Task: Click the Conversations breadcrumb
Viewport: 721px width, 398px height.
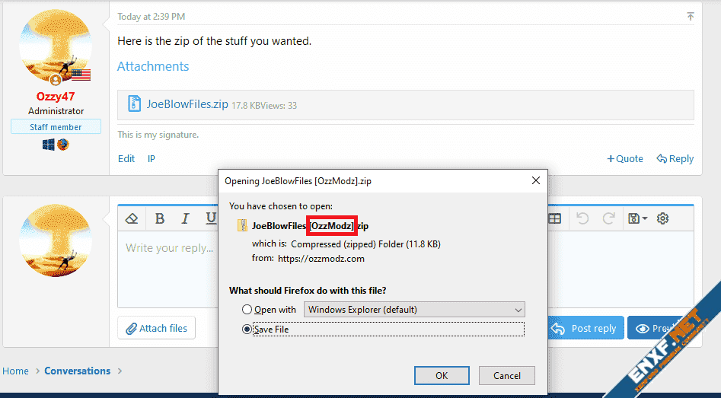Action: coord(77,371)
